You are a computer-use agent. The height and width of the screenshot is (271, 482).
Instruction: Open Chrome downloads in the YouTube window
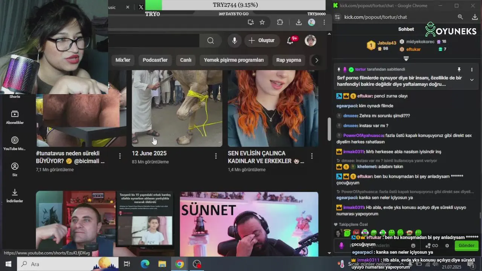click(299, 22)
